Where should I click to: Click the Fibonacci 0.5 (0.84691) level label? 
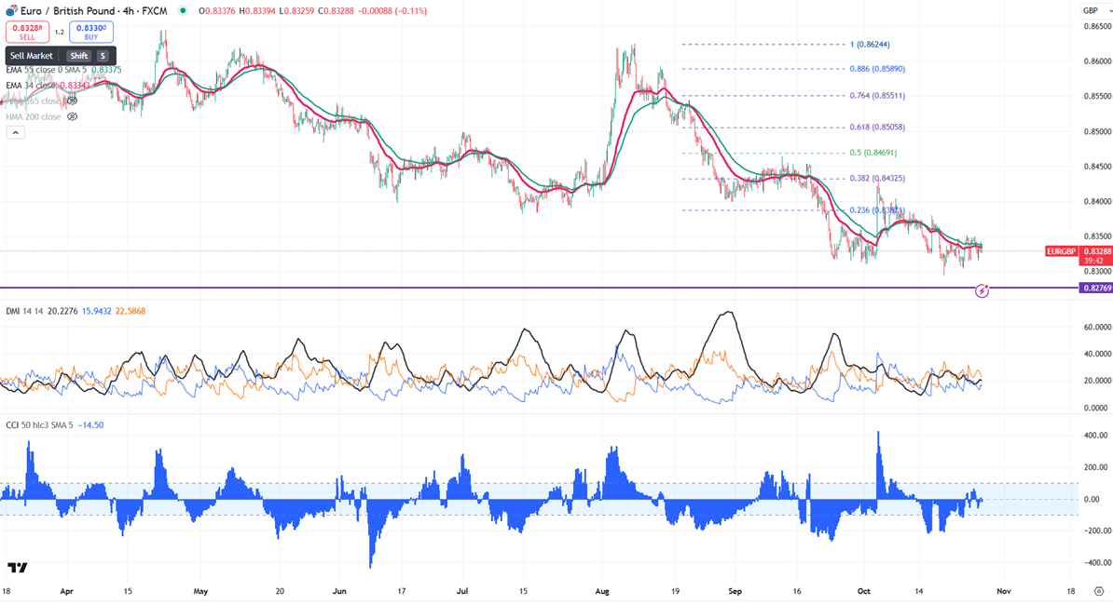click(x=873, y=153)
